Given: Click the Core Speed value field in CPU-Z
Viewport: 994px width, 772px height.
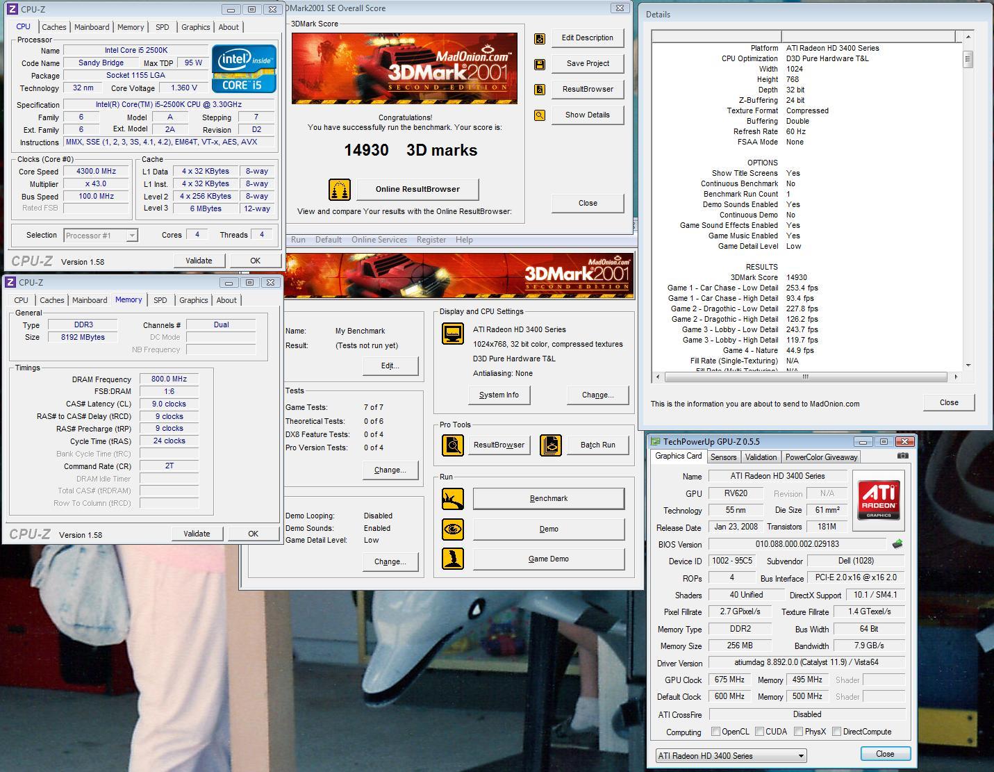Looking at the screenshot, I should (x=96, y=171).
